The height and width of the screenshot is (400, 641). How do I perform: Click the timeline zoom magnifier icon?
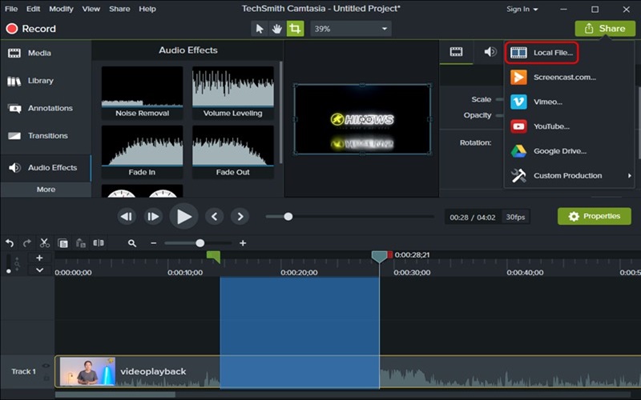(x=131, y=243)
